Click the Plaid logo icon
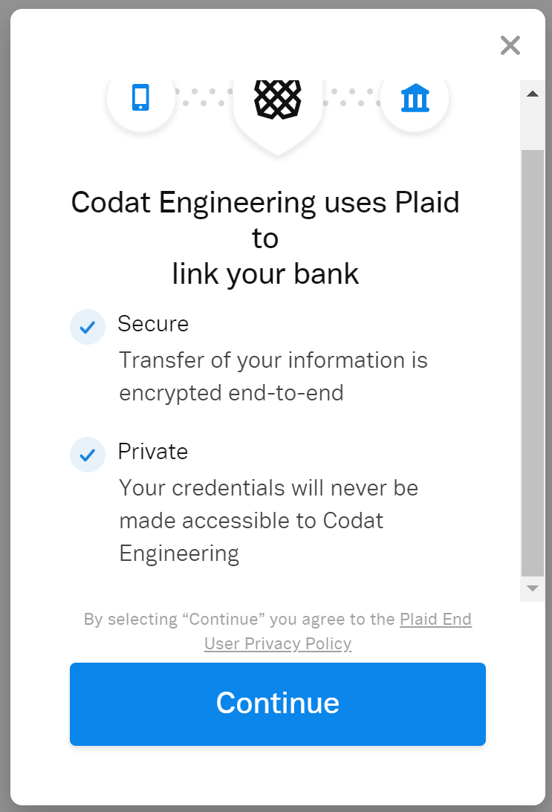 pos(277,99)
